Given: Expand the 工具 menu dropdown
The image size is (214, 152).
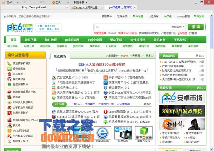Looking at the screenshot, I should click(x=68, y=2).
